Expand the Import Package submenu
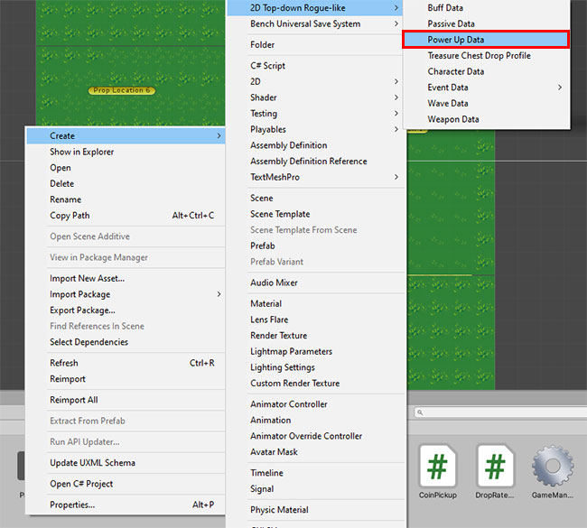The width and height of the screenshot is (587, 528). click(x=126, y=294)
